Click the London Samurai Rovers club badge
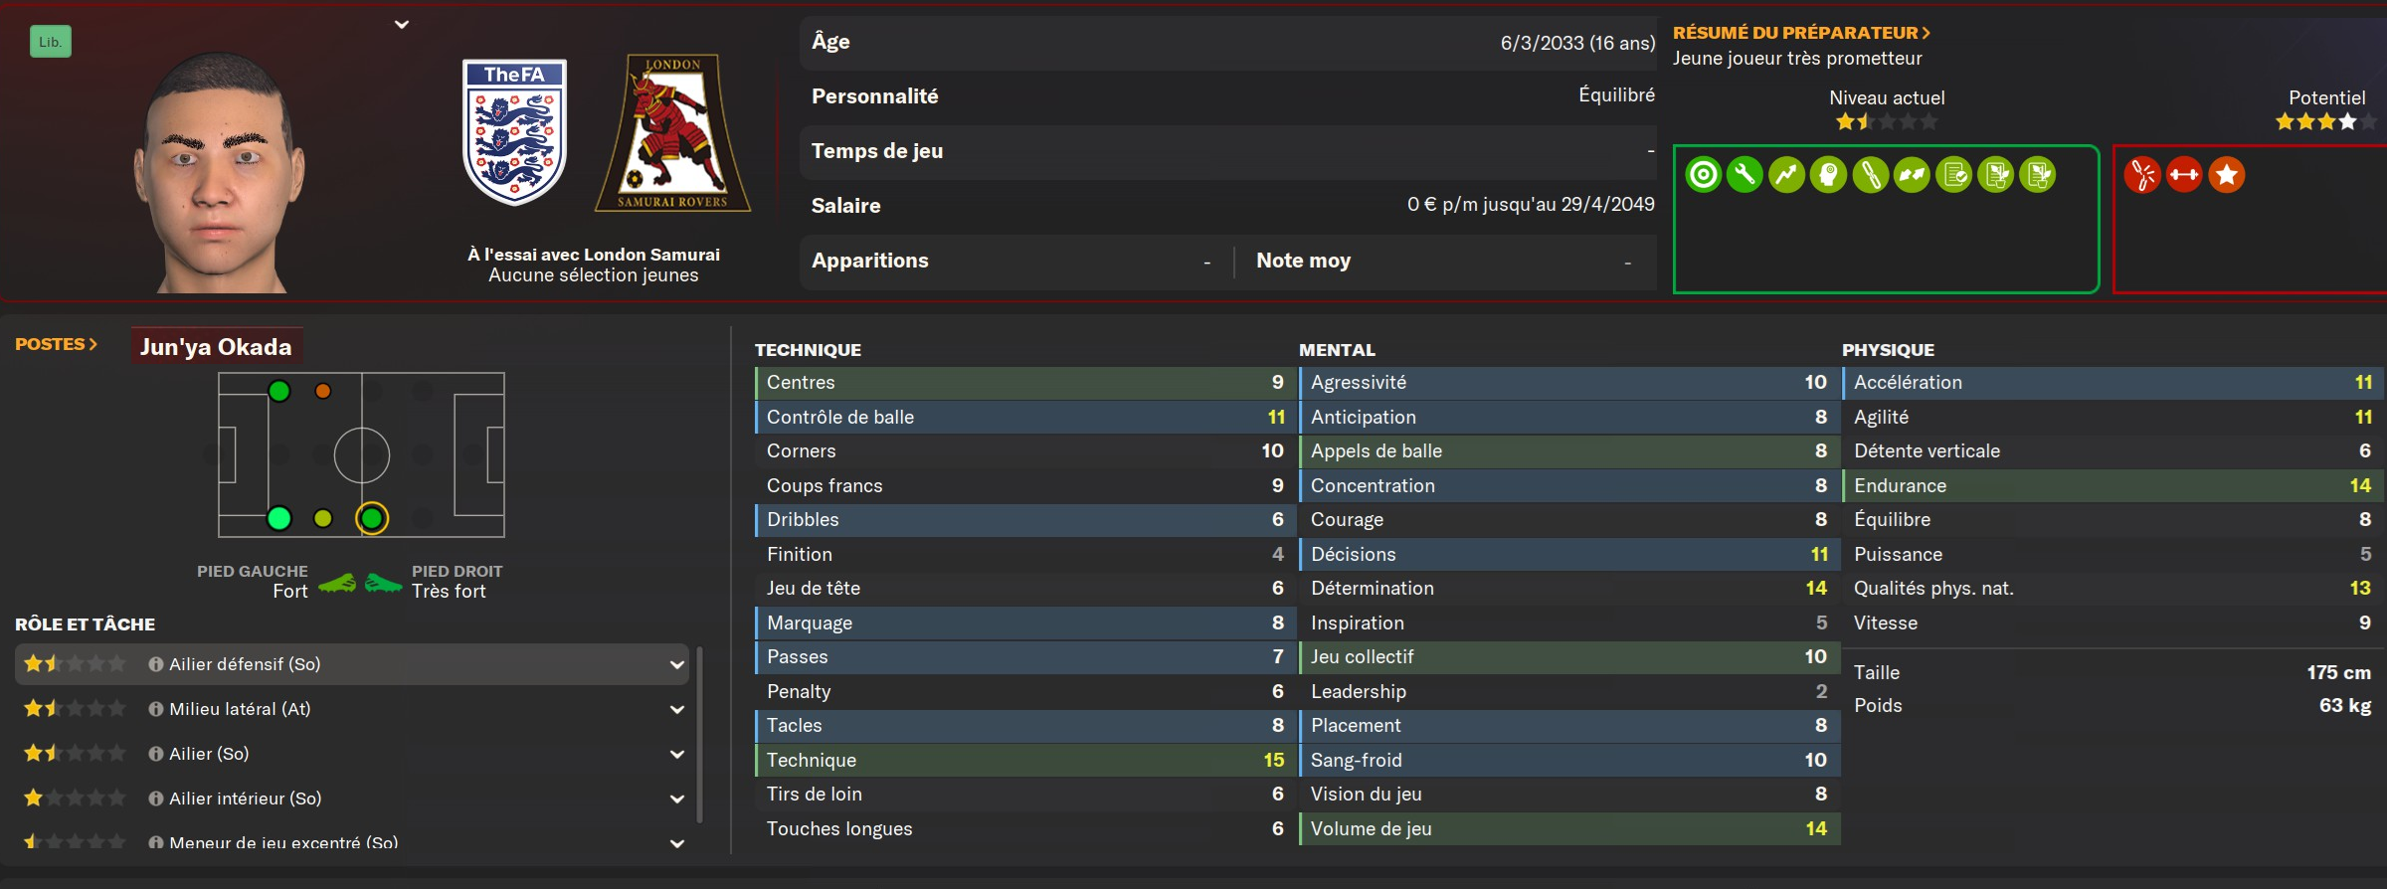 (x=673, y=132)
